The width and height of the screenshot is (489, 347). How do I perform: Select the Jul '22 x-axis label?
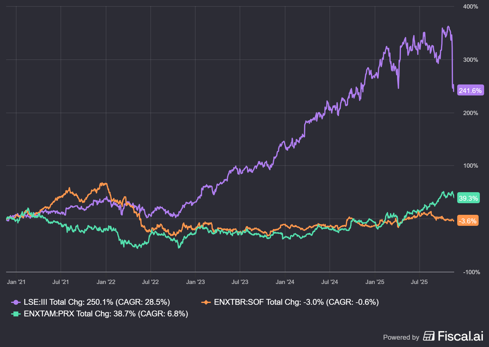pyautogui.click(x=150, y=282)
